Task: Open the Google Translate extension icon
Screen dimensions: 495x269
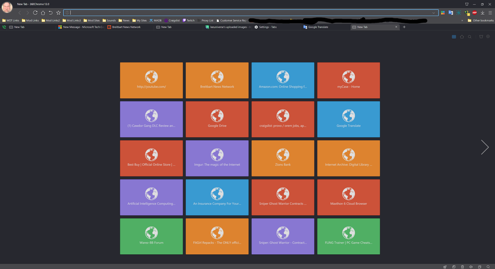Action: 450,12
